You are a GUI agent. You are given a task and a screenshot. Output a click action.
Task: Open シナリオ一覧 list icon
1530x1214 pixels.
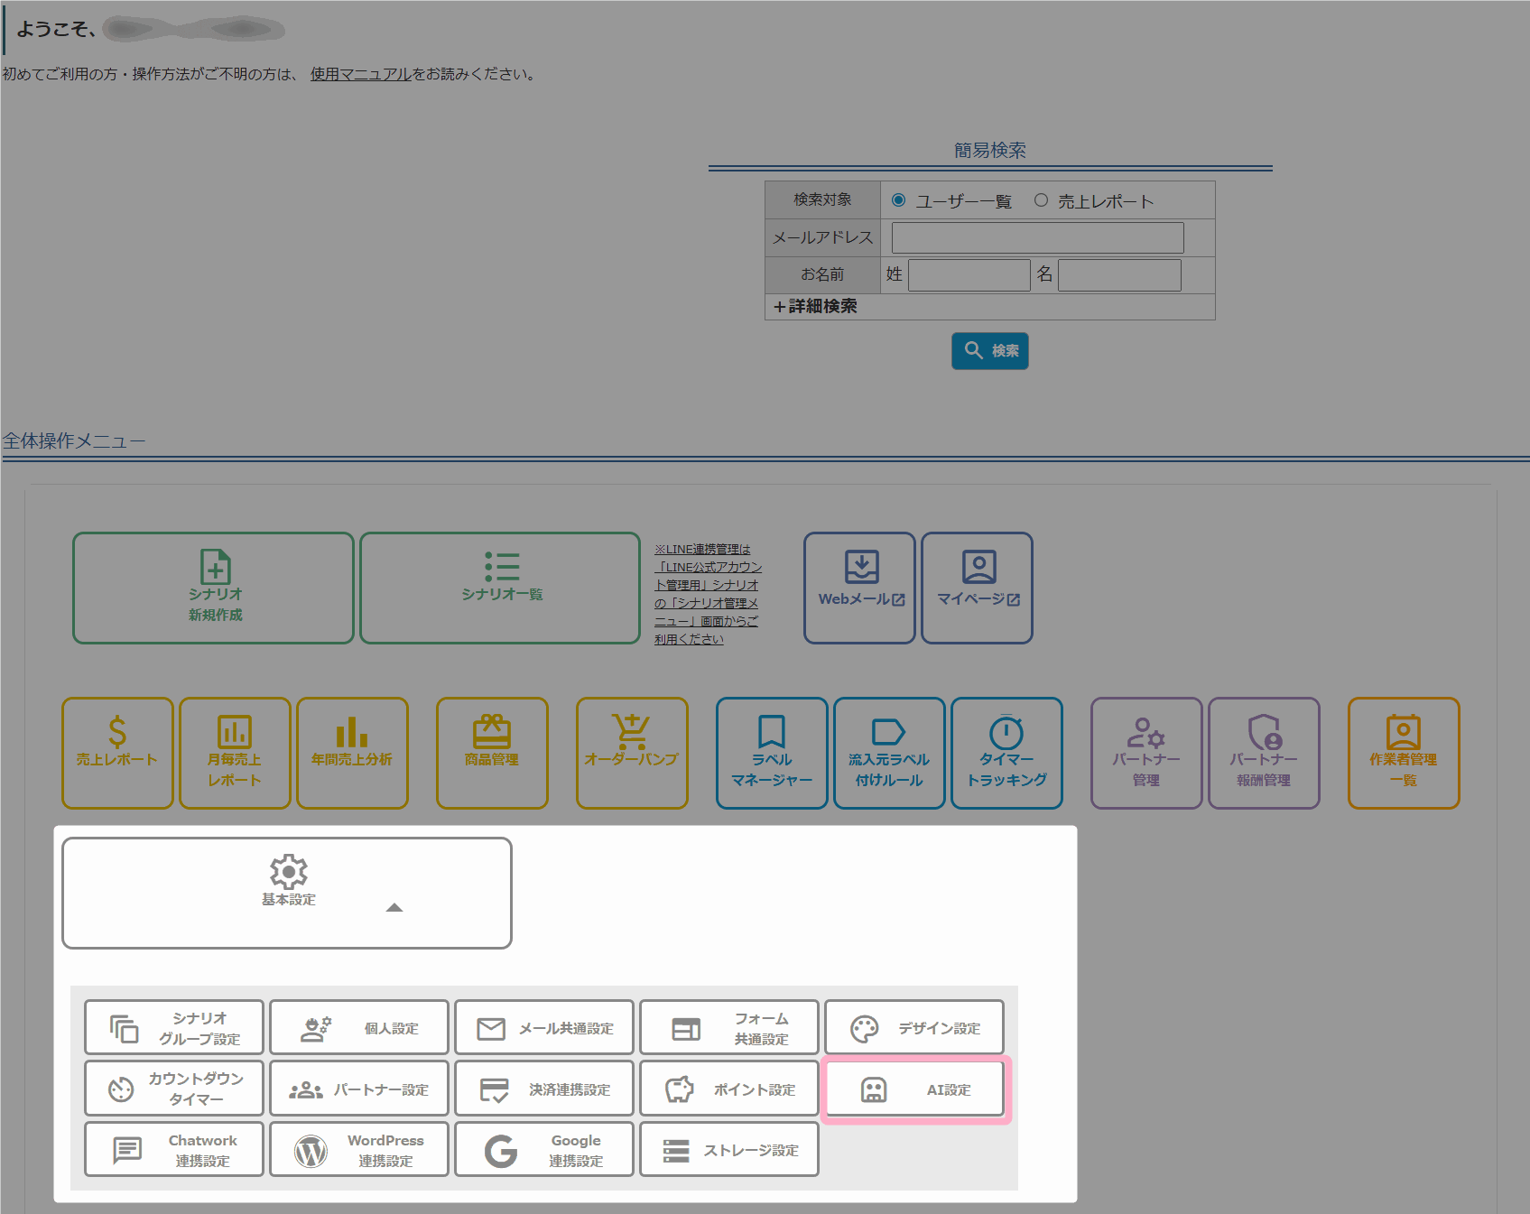pyautogui.click(x=502, y=566)
